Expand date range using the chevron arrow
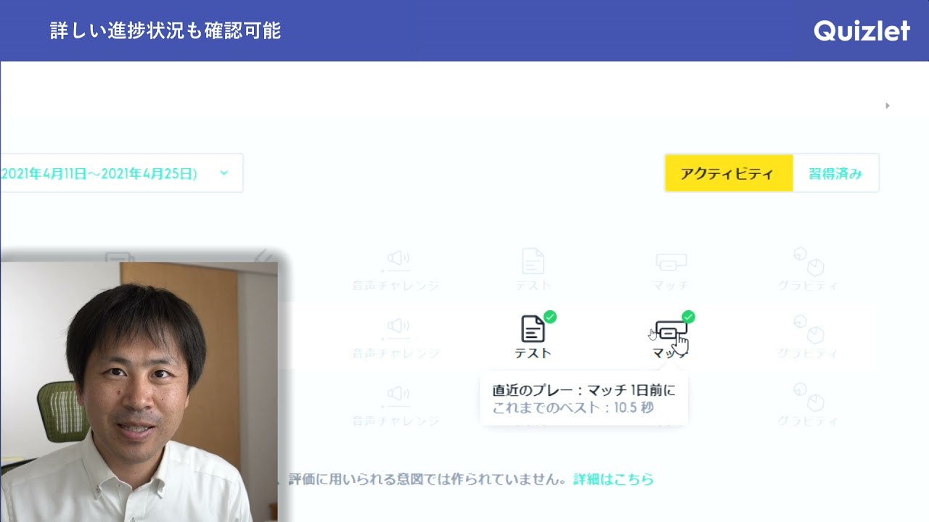This screenshot has height=522, width=929. 224,173
